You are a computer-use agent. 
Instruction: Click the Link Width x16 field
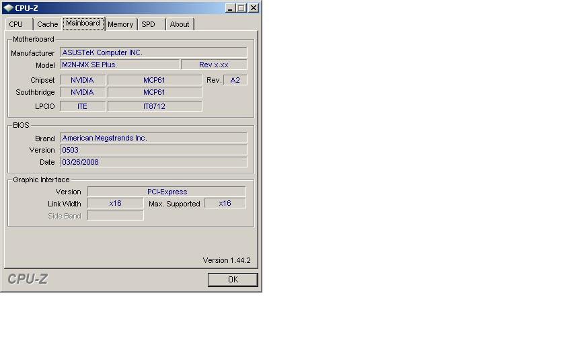[x=115, y=203]
